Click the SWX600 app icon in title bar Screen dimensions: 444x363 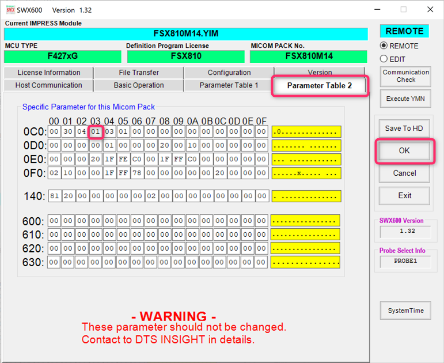tap(10, 10)
